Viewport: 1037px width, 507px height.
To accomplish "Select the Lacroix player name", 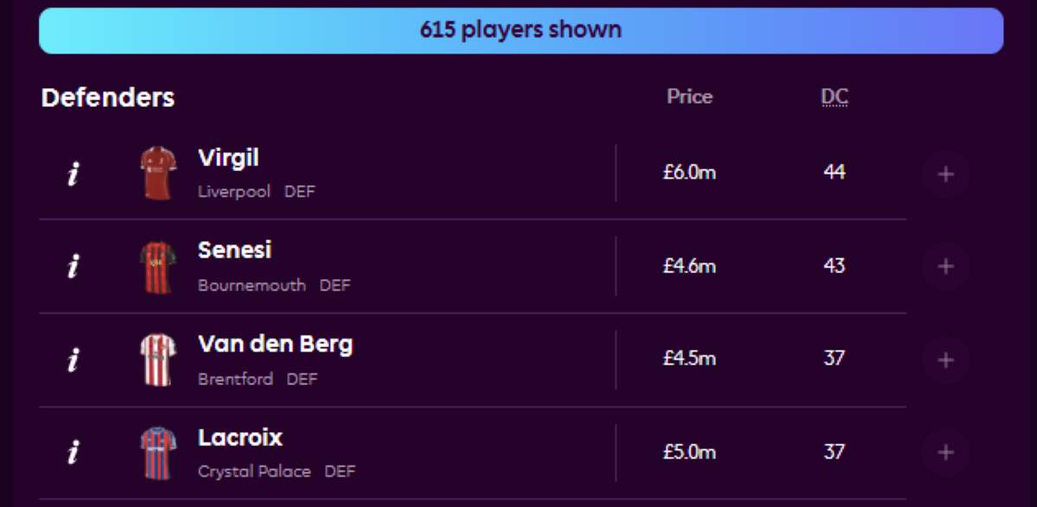I will [x=240, y=437].
